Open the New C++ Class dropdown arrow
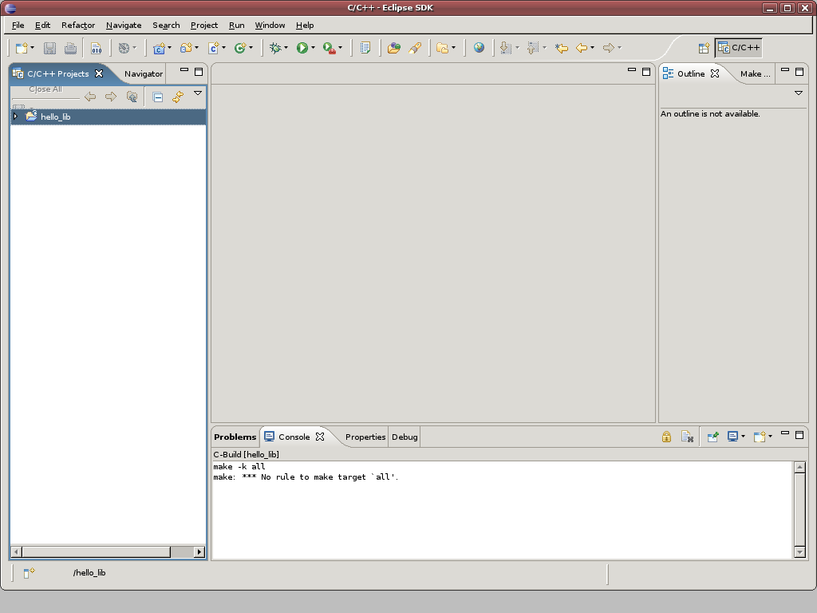817x613 pixels. (251, 48)
